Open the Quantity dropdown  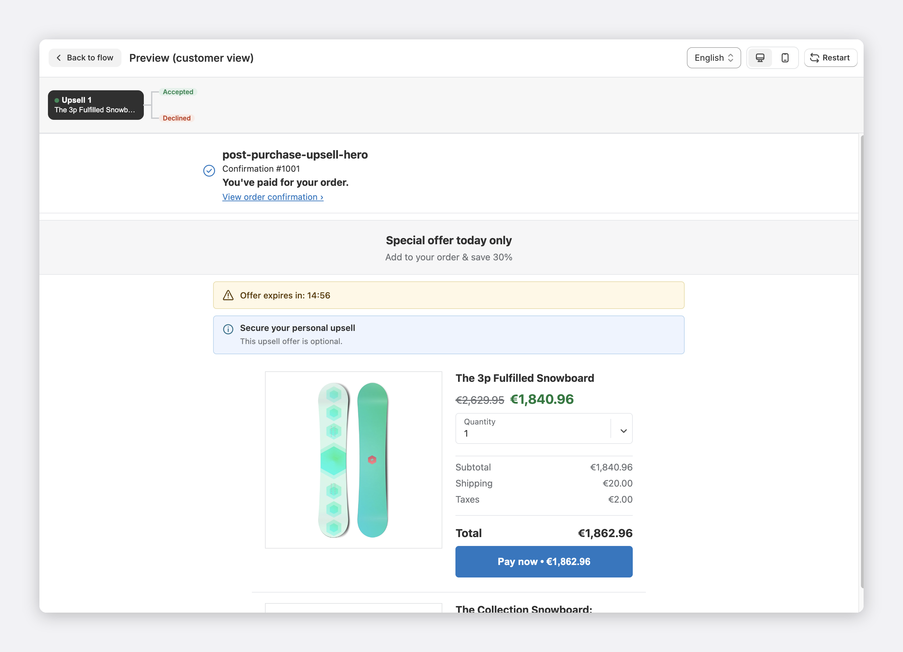(x=544, y=428)
